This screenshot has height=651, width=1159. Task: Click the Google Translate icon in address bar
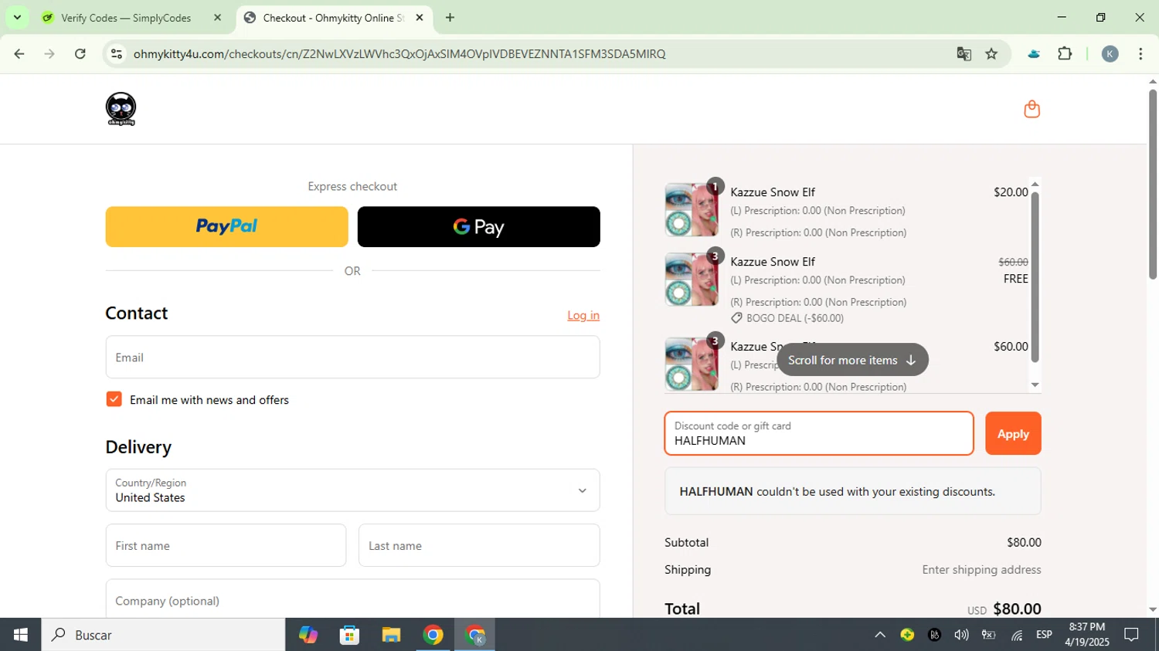[x=964, y=54]
